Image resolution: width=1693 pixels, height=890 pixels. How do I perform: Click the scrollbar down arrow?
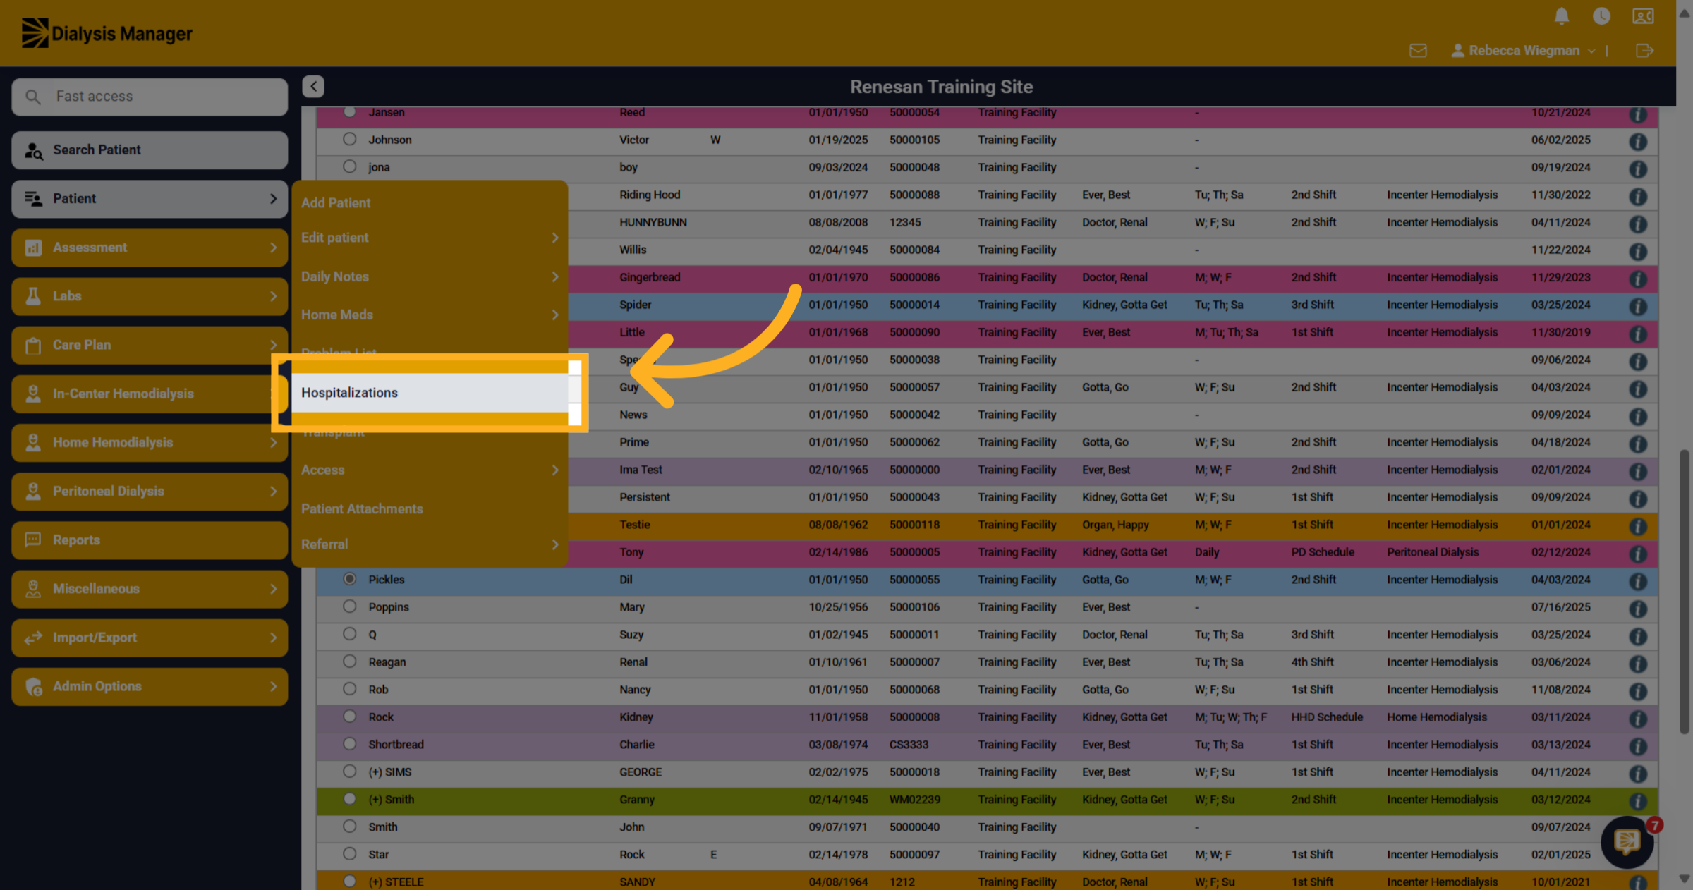[x=1685, y=879]
